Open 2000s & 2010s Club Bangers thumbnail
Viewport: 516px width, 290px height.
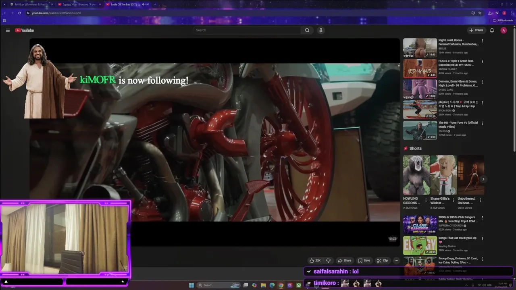click(420, 225)
